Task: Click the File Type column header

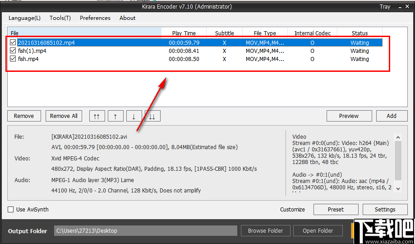Action: (265, 33)
